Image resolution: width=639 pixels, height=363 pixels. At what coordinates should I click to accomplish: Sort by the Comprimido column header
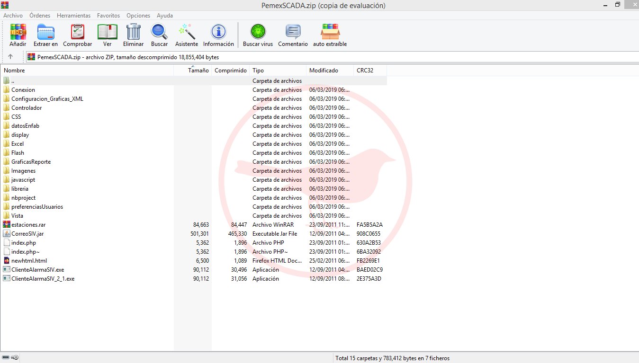231,70
